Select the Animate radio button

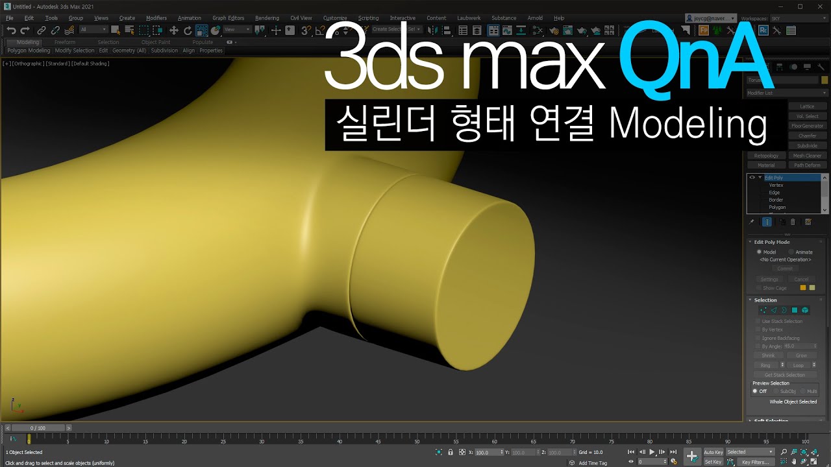[791, 252]
